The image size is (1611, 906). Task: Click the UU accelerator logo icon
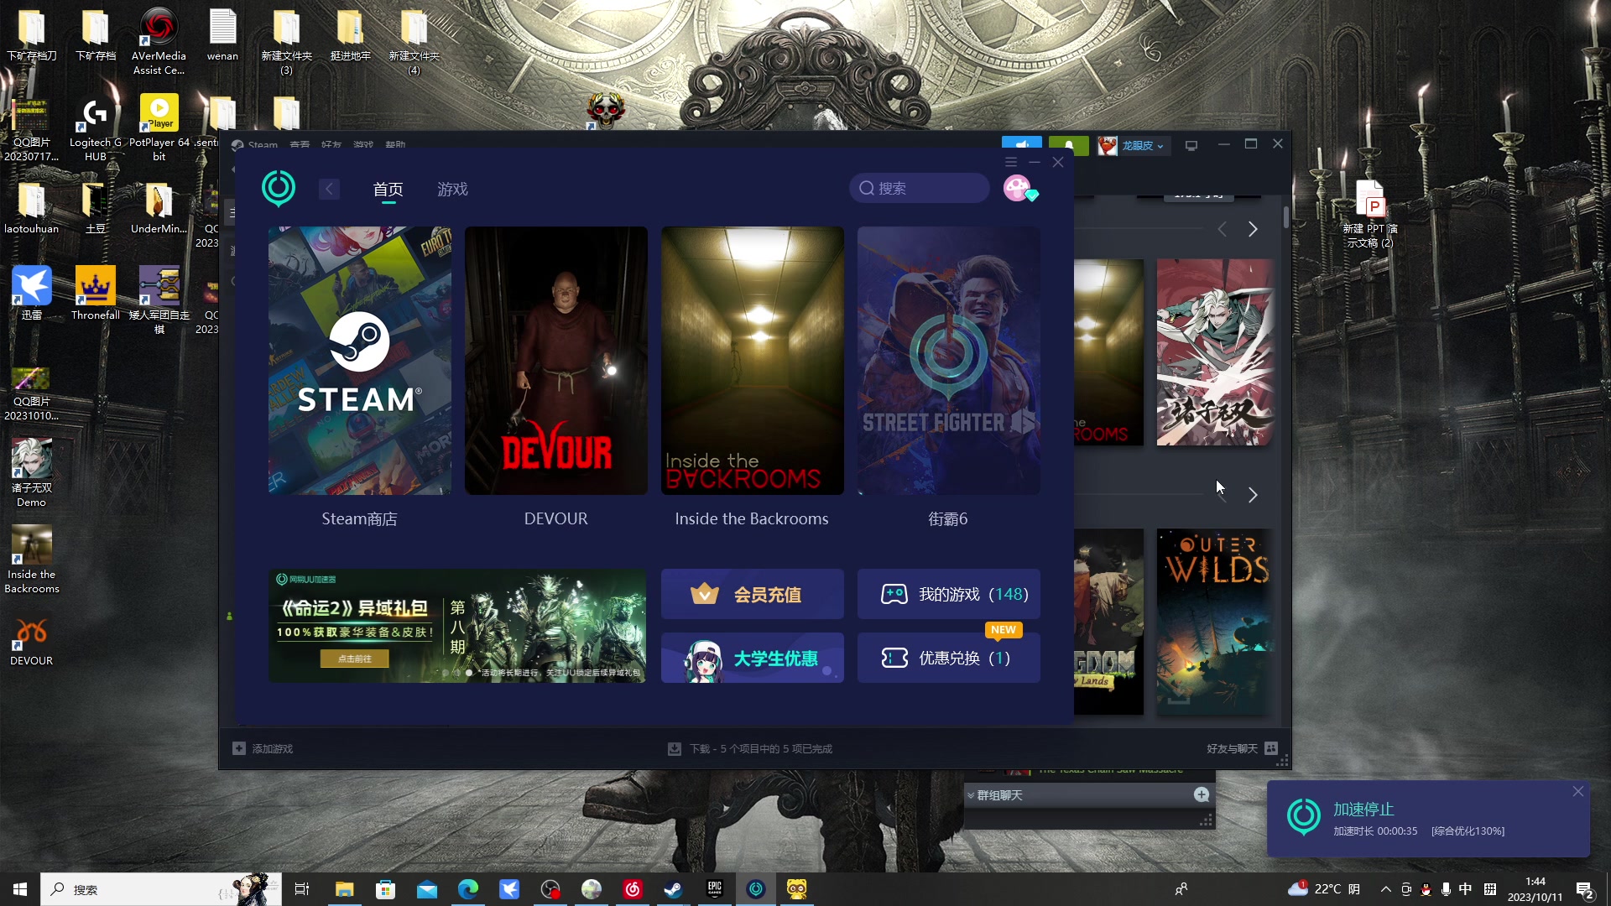pos(279,189)
